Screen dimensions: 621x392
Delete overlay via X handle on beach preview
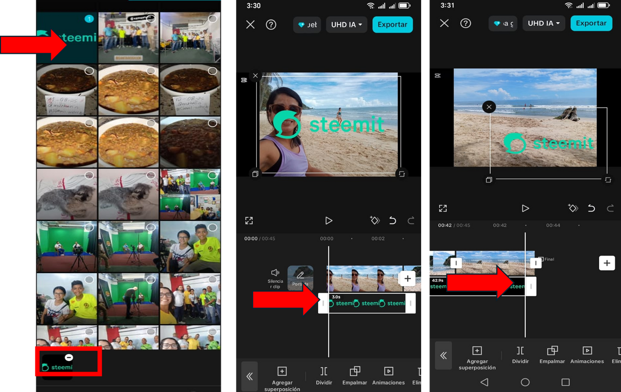click(489, 107)
